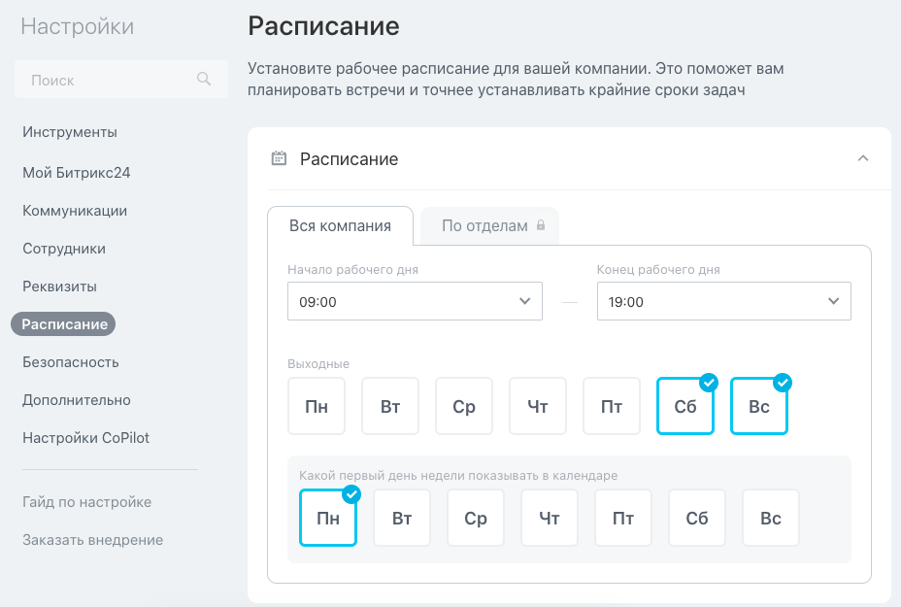Follow the Гайд по настройке link
Viewport: 901px width, 607px height.
[86, 502]
